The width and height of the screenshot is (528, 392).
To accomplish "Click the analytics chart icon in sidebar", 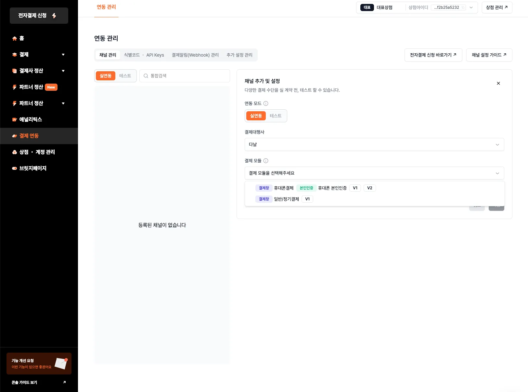I will 15,119.
